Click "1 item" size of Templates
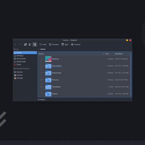 111,87
